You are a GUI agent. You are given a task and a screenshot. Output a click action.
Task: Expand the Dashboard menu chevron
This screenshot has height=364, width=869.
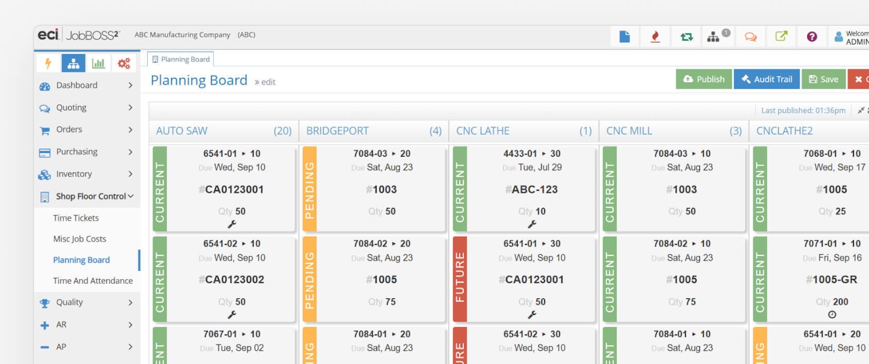point(130,86)
